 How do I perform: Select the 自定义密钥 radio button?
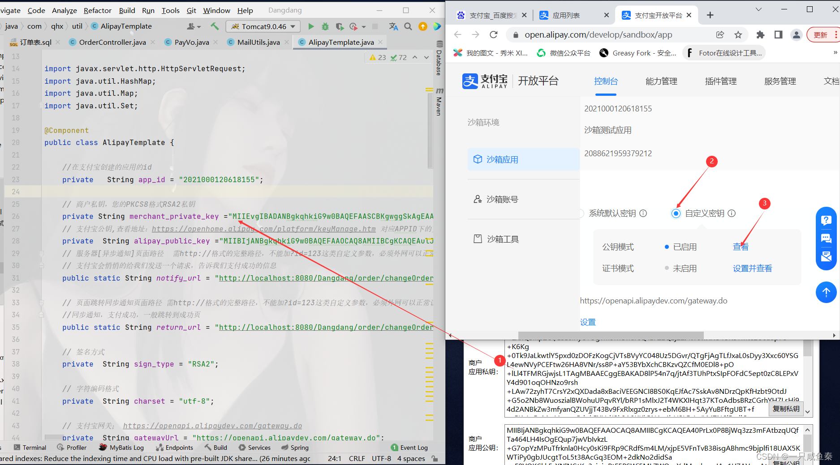tap(676, 213)
